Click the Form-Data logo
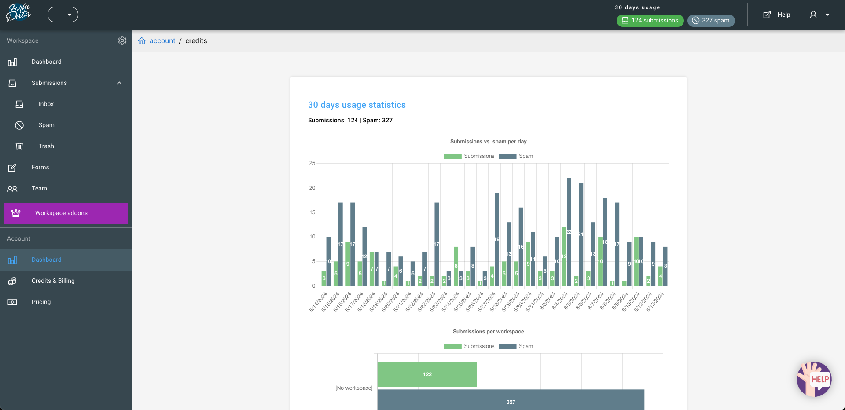Screen dimensions: 845x410 tap(18, 13)
